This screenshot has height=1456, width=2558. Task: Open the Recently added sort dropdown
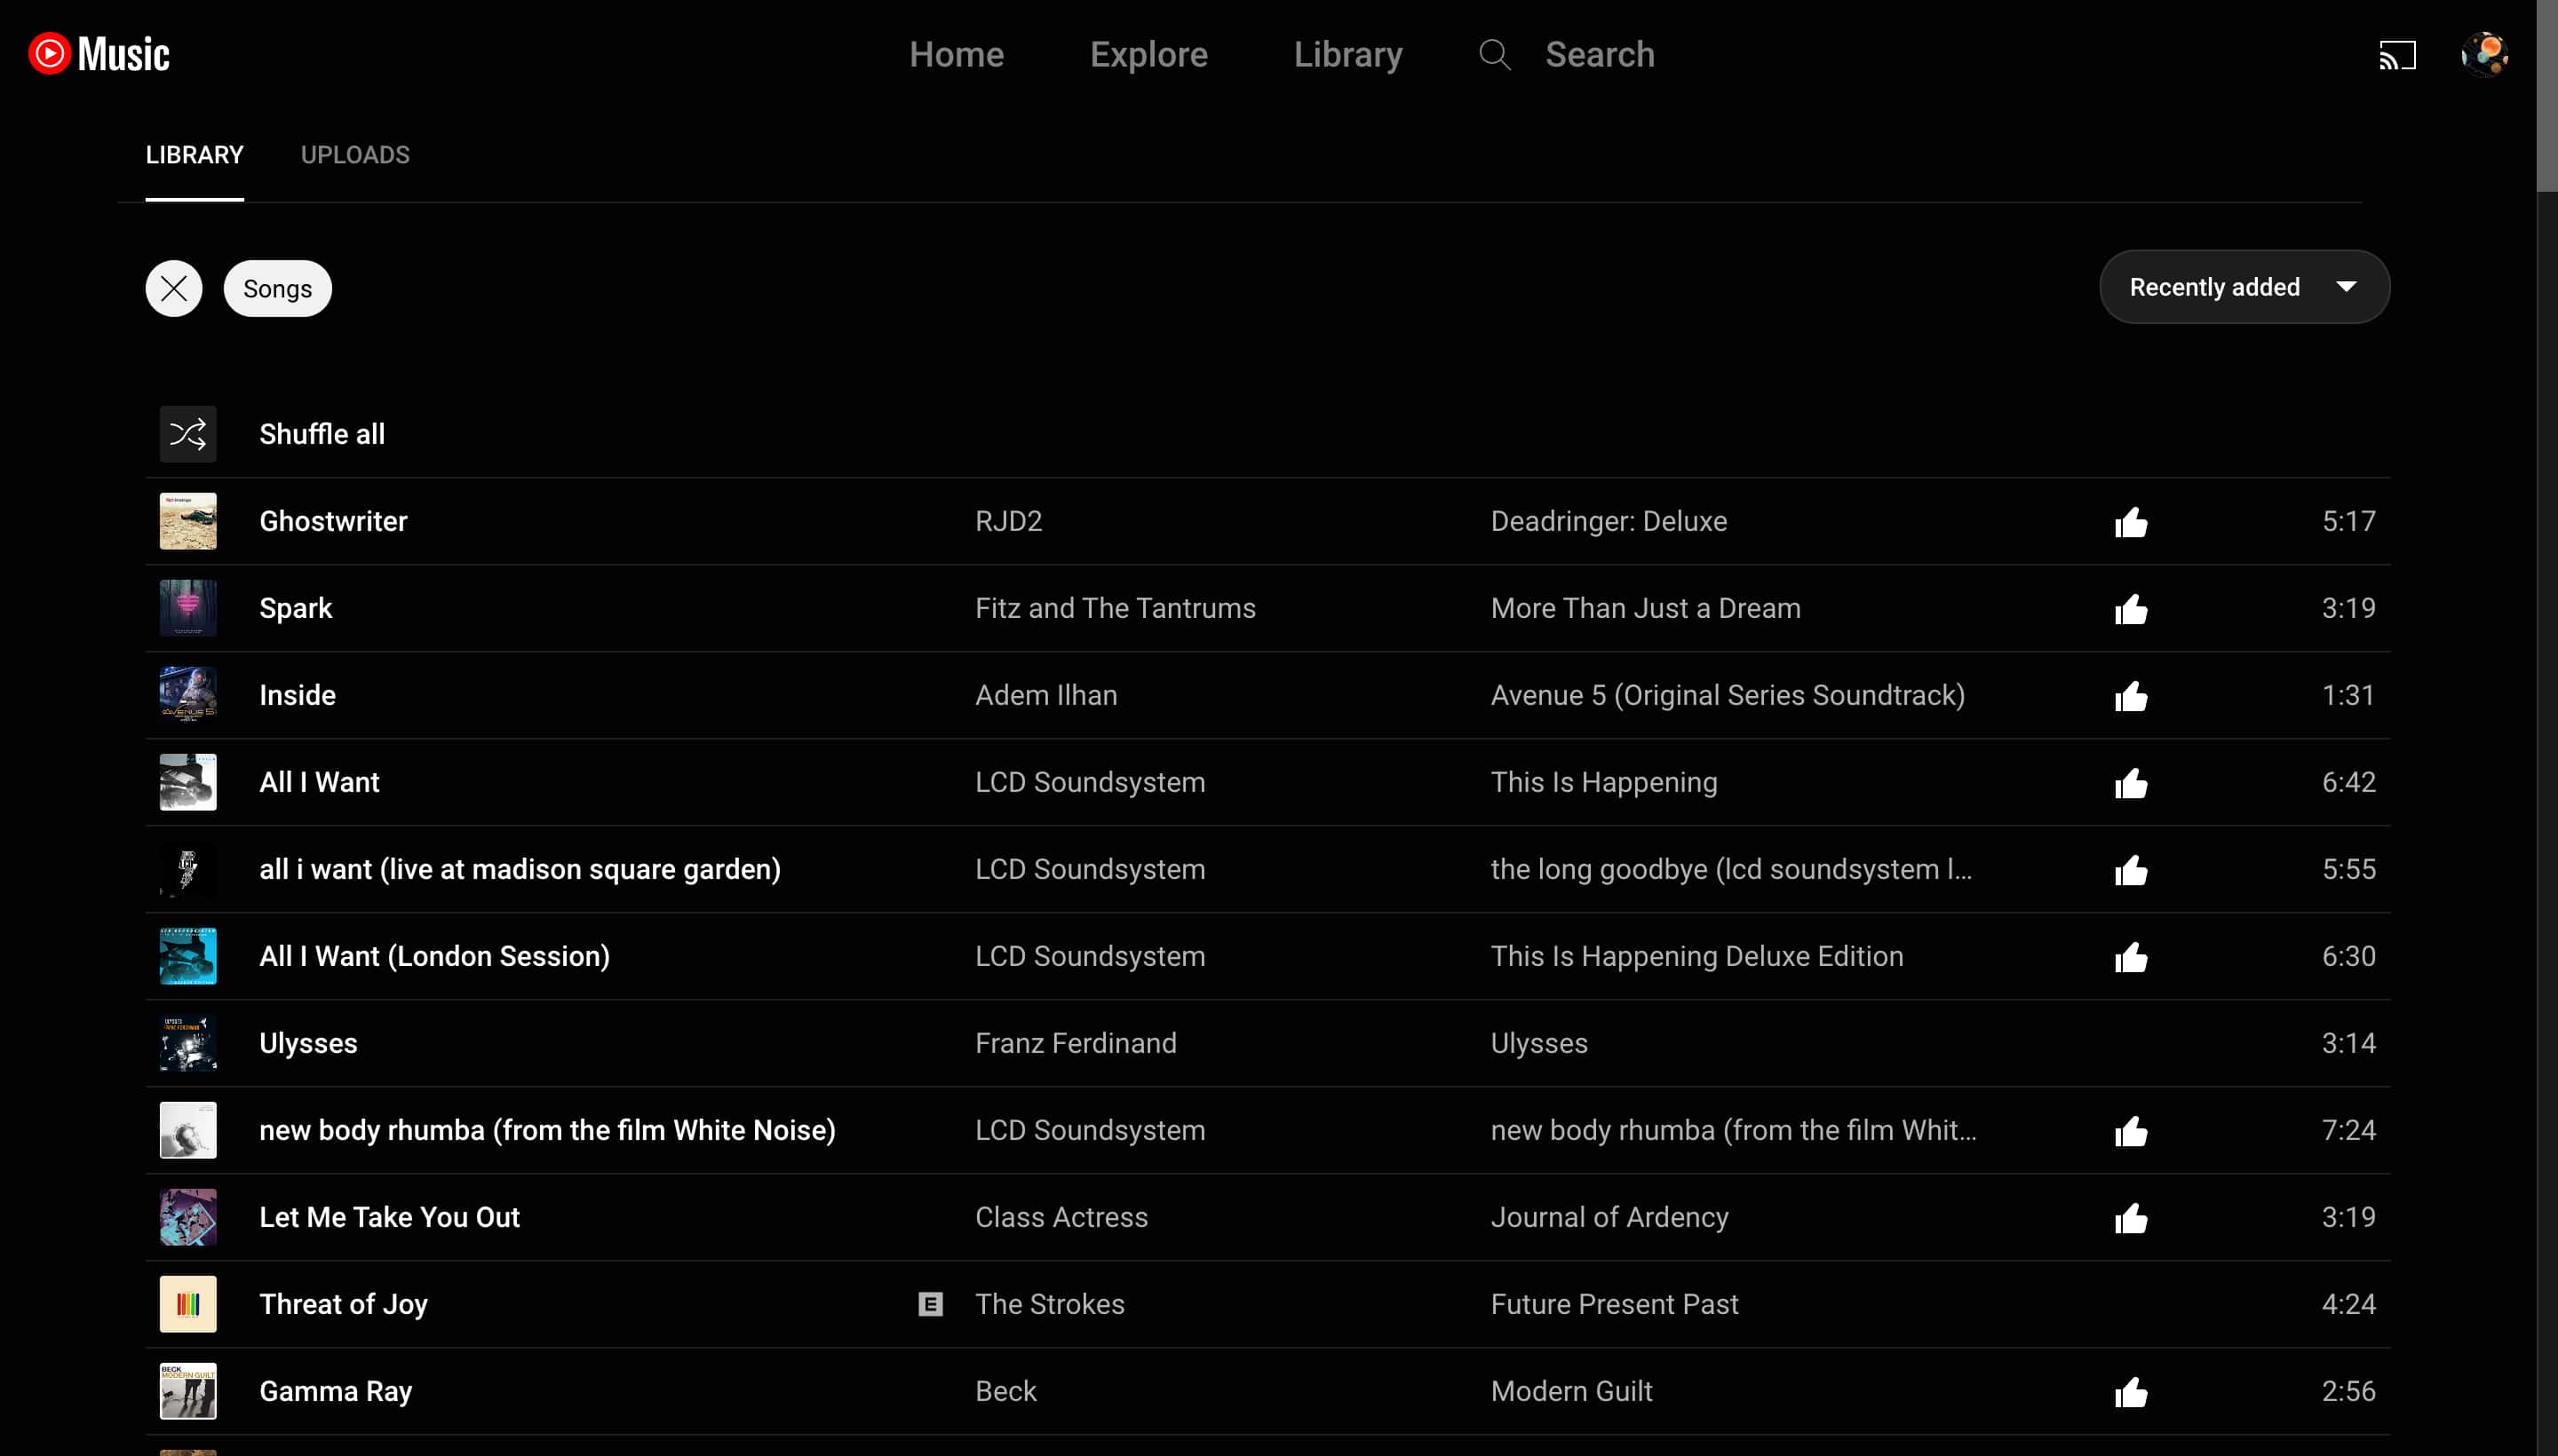pyautogui.click(x=2244, y=287)
